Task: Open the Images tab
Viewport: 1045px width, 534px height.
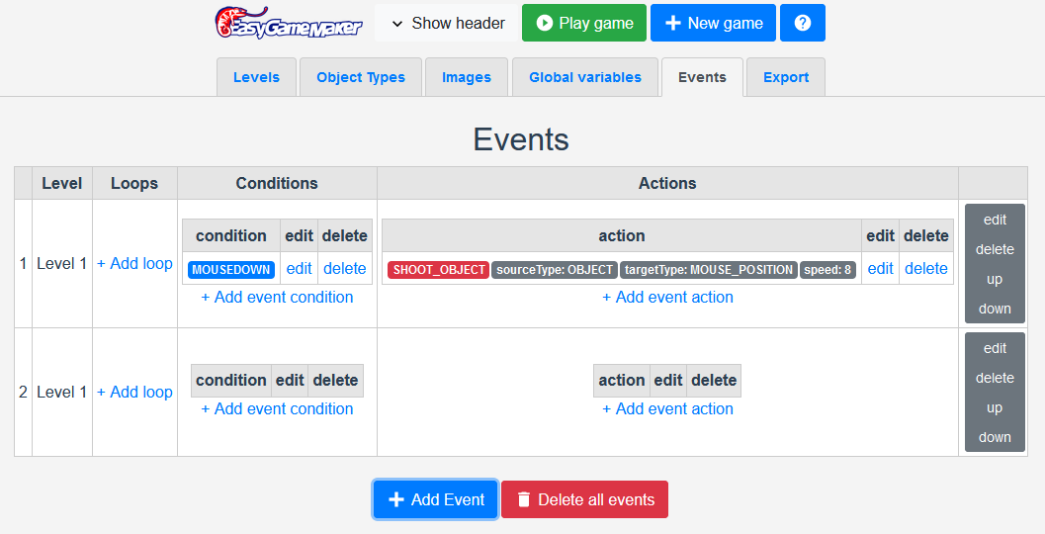Action: pyautogui.click(x=467, y=77)
